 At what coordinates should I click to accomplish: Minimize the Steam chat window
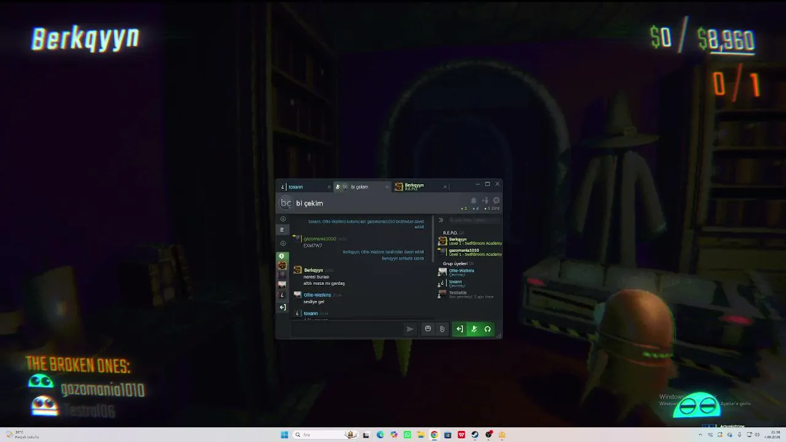(x=478, y=184)
